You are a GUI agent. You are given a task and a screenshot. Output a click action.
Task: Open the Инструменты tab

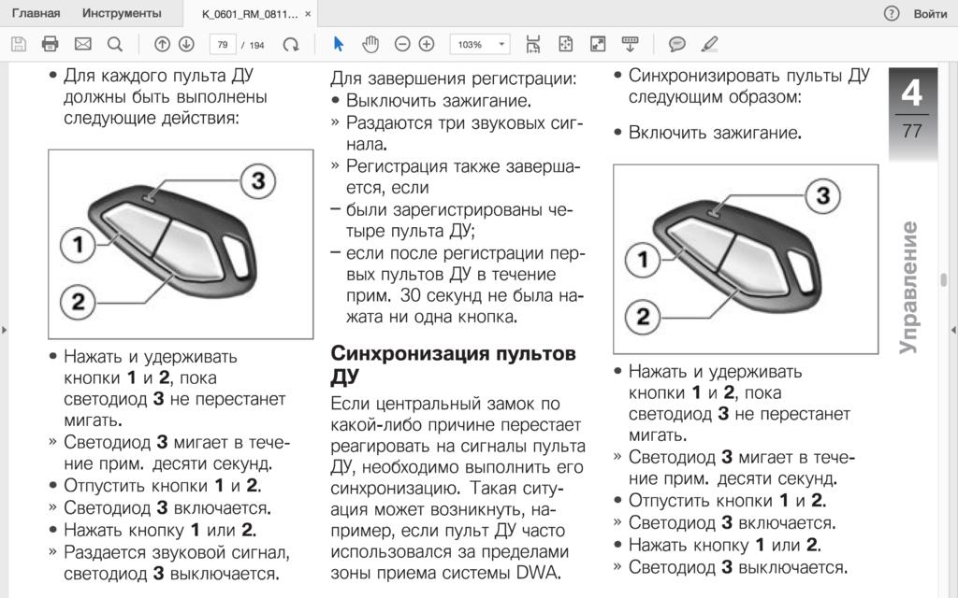point(121,14)
